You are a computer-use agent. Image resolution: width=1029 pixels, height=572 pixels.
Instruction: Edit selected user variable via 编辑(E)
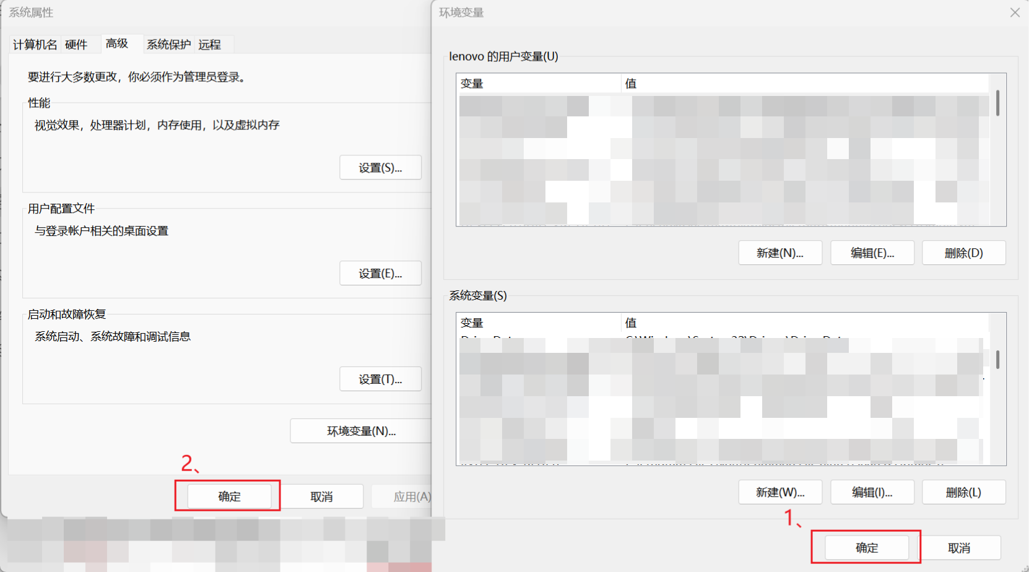[872, 253]
